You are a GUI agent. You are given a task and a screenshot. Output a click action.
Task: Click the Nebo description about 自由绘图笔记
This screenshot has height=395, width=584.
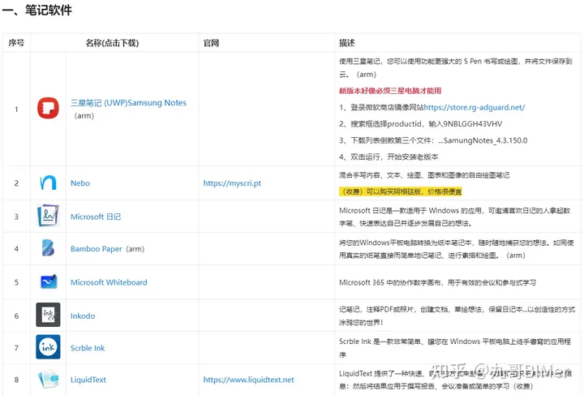click(x=424, y=175)
